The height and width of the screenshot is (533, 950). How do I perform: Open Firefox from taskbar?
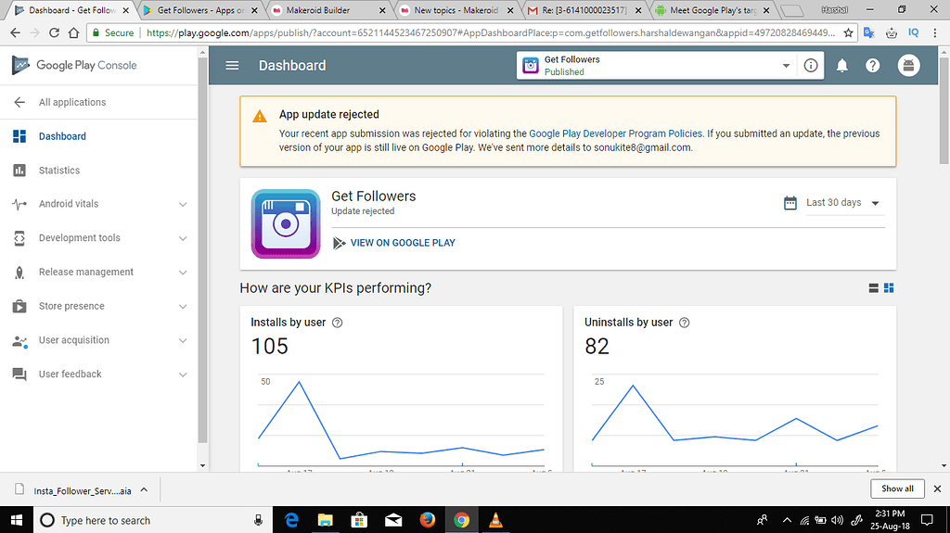click(x=427, y=520)
